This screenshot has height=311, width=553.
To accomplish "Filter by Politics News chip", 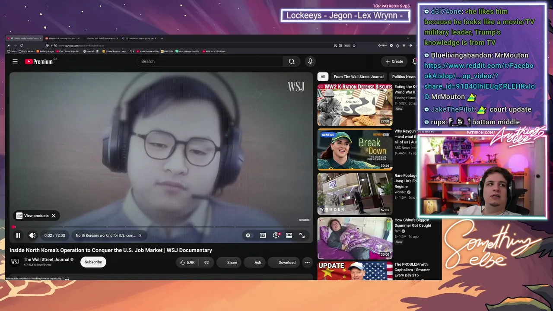I will (404, 76).
